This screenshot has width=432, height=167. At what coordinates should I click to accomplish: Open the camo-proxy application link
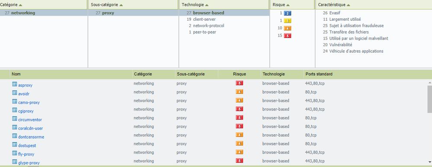29,103
